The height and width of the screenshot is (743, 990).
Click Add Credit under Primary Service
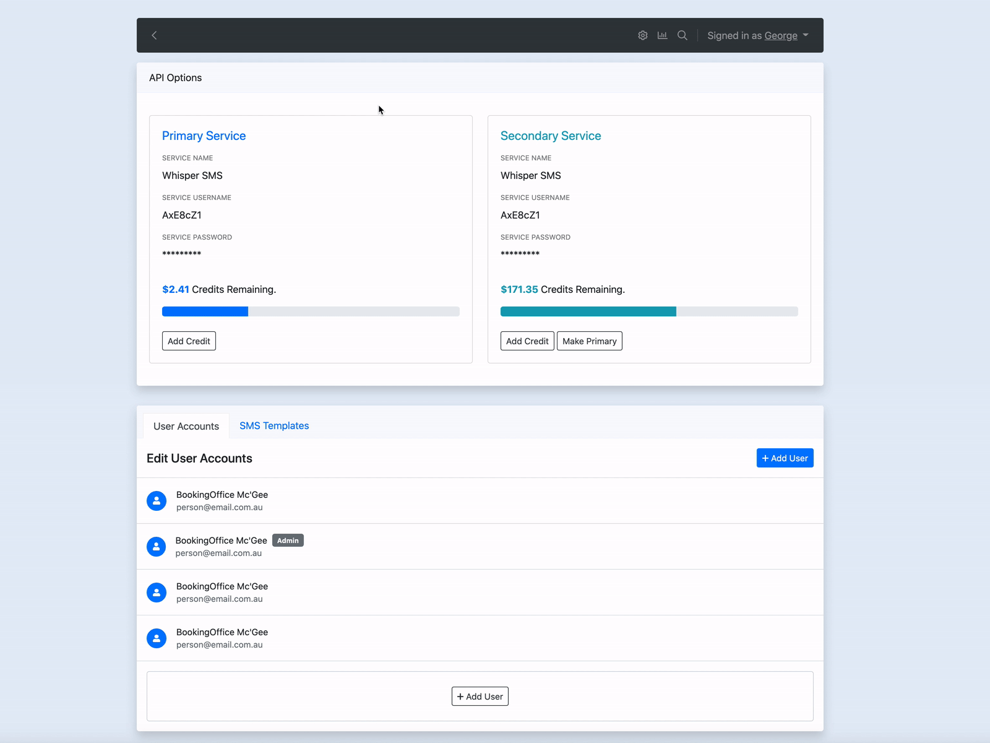tap(188, 341)
